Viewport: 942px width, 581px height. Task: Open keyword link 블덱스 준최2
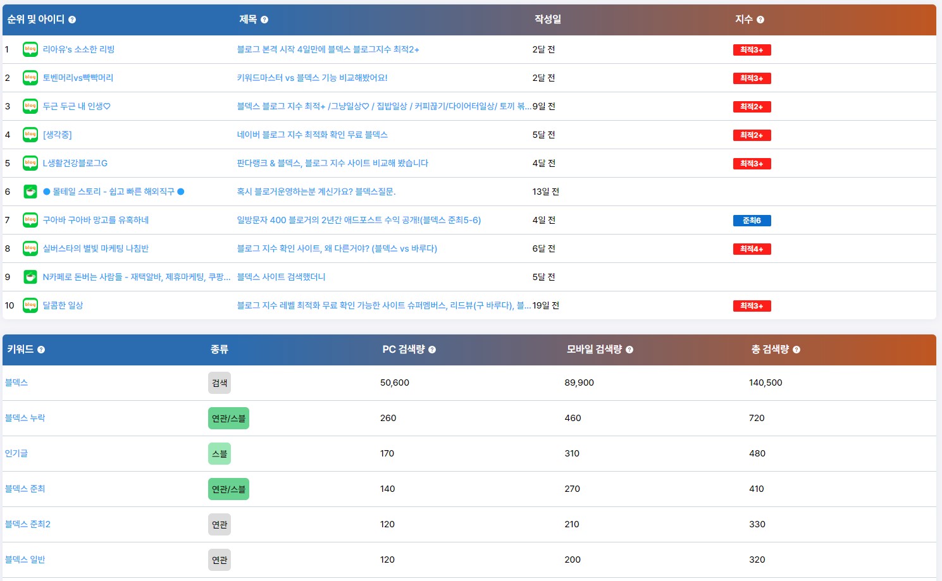point(27,524)
